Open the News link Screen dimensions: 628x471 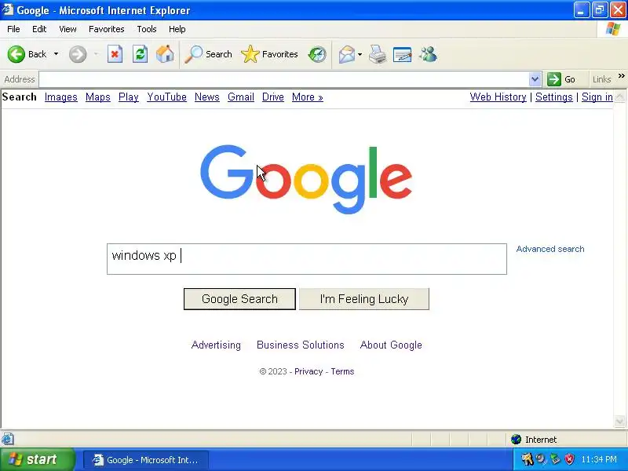pos(207,97)
